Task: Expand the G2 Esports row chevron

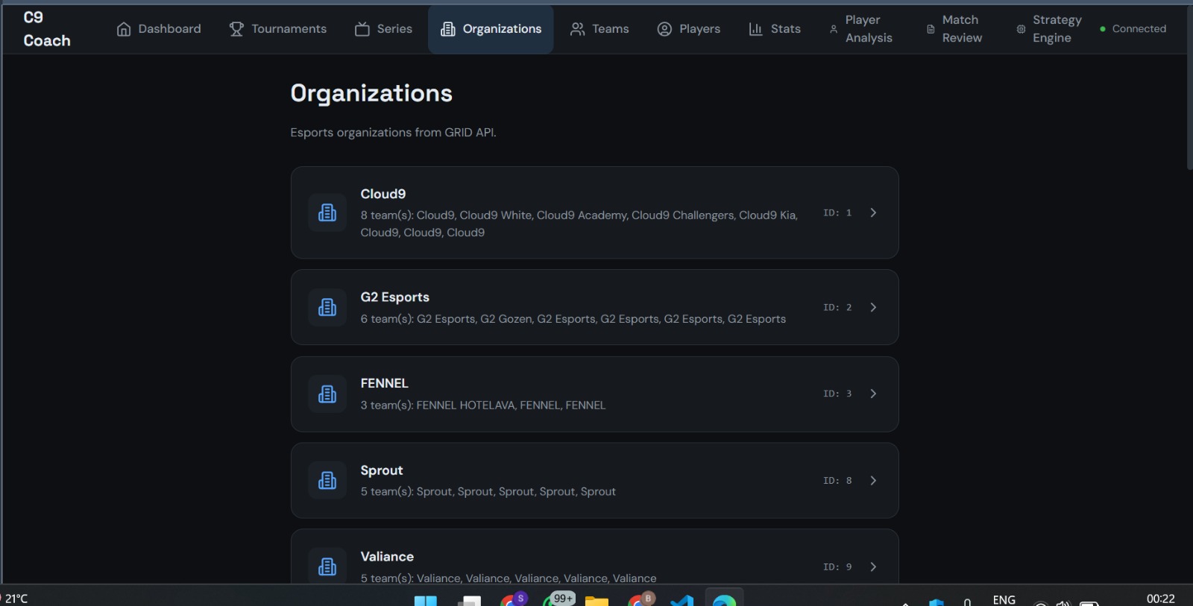Action: (x=873, y=307)
